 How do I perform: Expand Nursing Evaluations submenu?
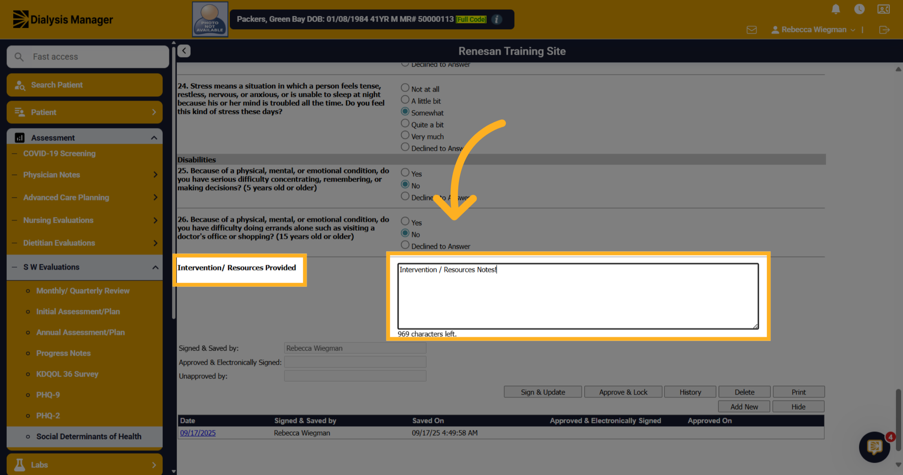coord(155,220)
